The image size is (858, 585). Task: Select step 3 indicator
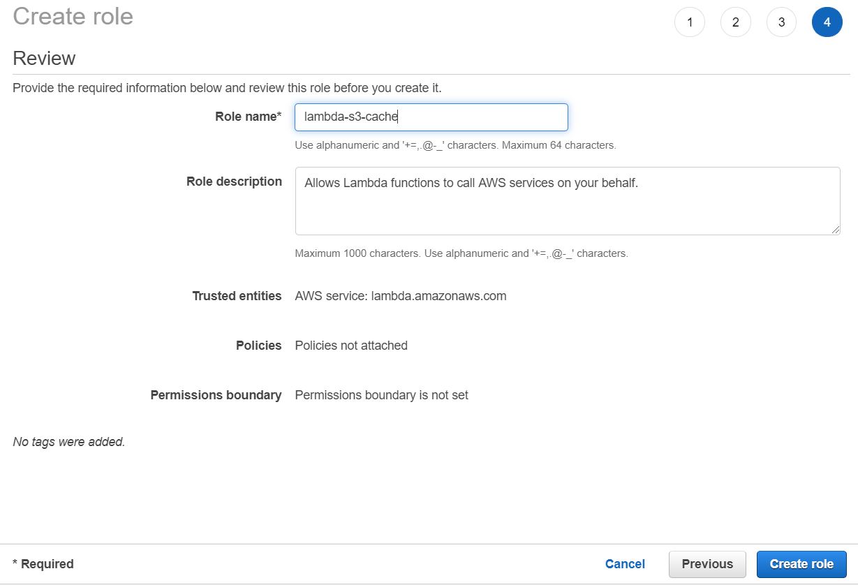click(781, 22)
